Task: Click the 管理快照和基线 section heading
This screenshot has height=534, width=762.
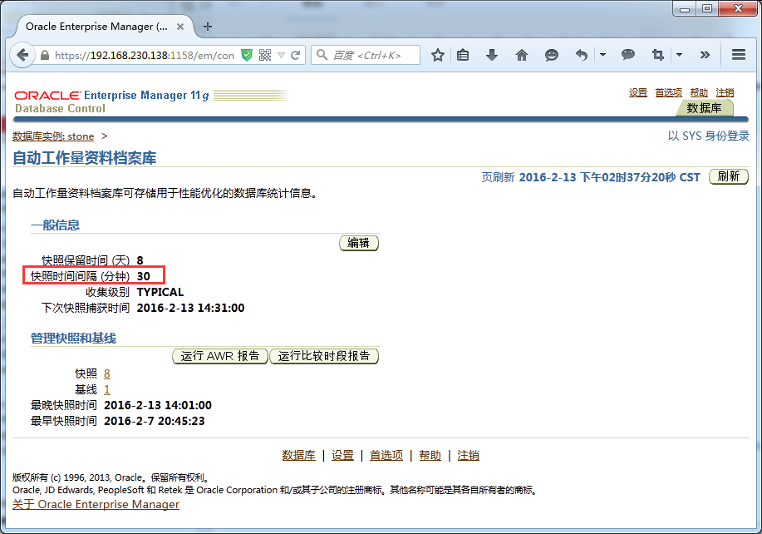Action: pos(73,339)
